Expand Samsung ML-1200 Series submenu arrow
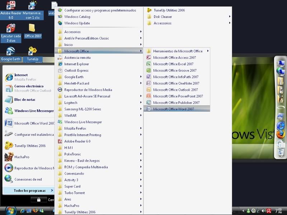Screen dimensions: 287x215 point(141,109)
